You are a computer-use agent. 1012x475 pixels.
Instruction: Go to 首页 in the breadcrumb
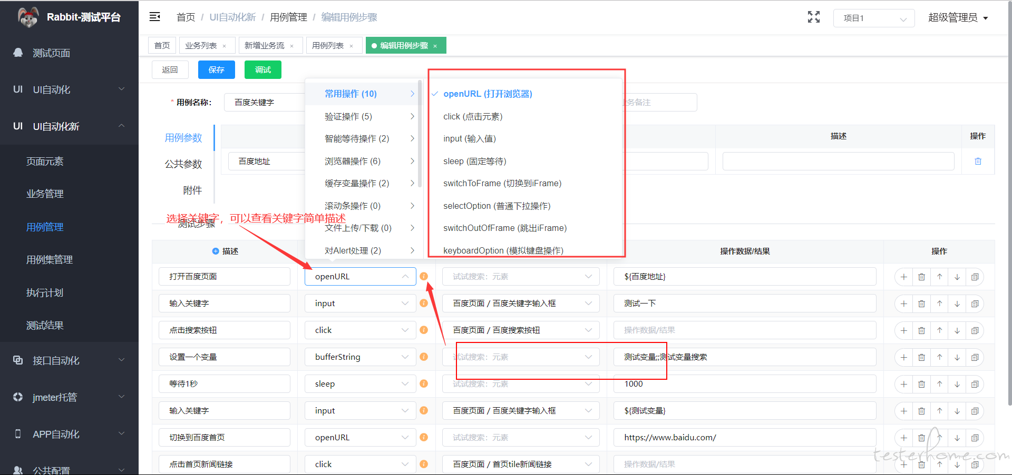click(x=186, y=17)
